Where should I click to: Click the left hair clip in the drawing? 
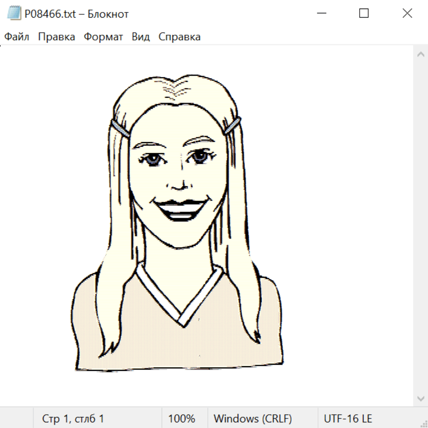(x=120, y=128)
